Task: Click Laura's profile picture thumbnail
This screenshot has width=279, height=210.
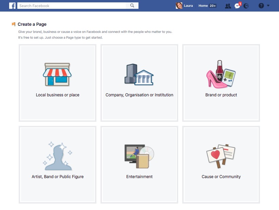Action: pos(179,5)
